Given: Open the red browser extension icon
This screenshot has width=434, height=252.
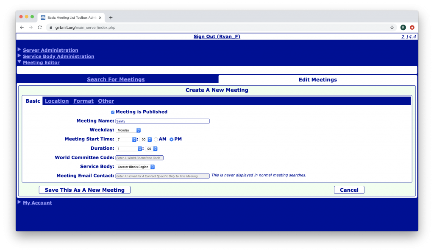Looking at the screenshot, I should coord(412,28).
